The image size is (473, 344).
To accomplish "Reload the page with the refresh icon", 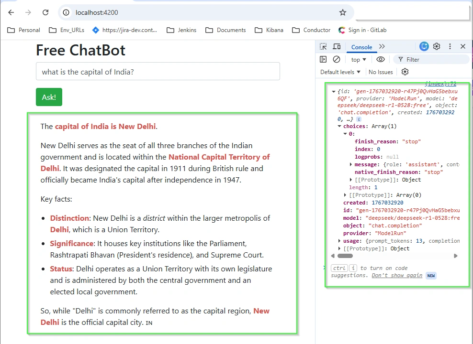I will 45,12.
